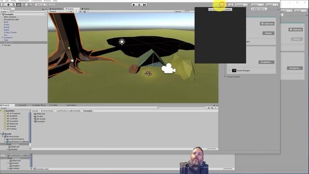The height and width of the screenshot is (174, 309).
Task: Switch to the Profiler tab
Action: [x=53, y=105]
